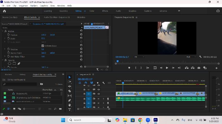Expand Rotation property twirl arrow

5,49
